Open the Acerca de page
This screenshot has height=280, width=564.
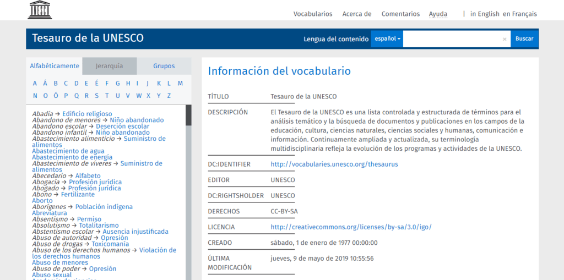tap(357, 14)
